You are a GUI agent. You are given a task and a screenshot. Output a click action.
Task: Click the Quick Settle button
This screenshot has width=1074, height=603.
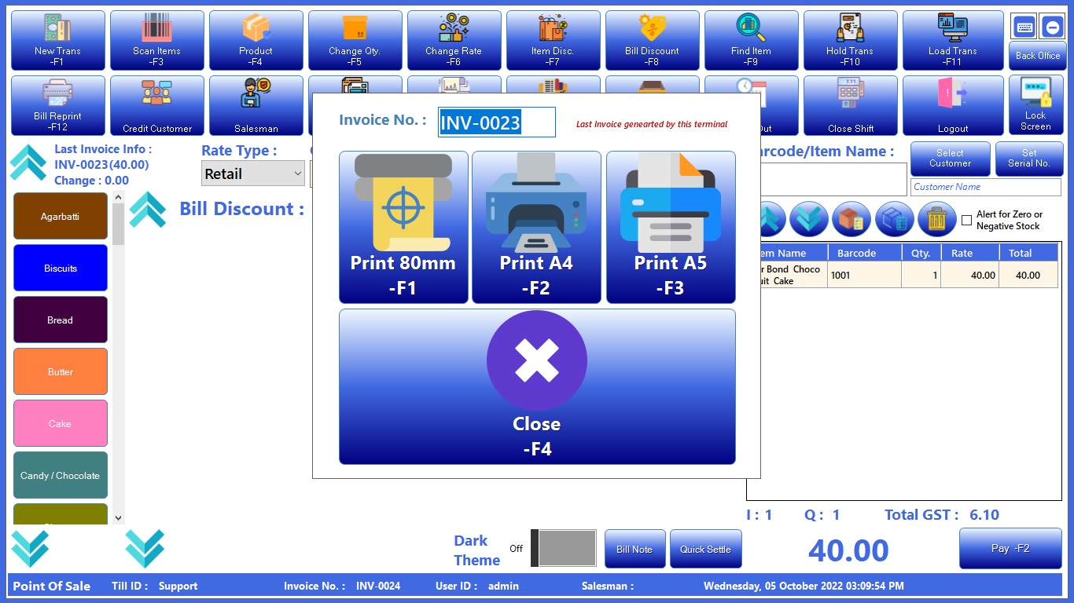coord(705,549)
